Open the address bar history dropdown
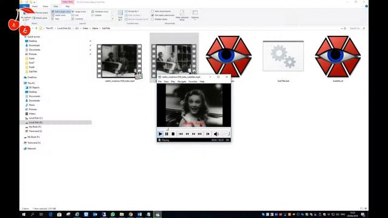The width and height of the screenshot is (388, 218). [x=342, y=28]
